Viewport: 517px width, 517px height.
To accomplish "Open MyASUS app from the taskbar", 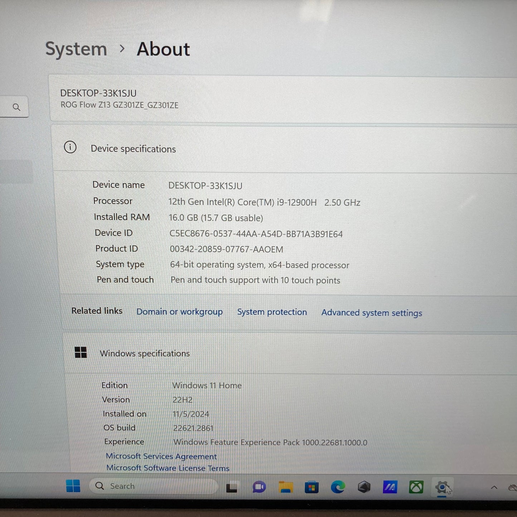I will coord(390,487).
